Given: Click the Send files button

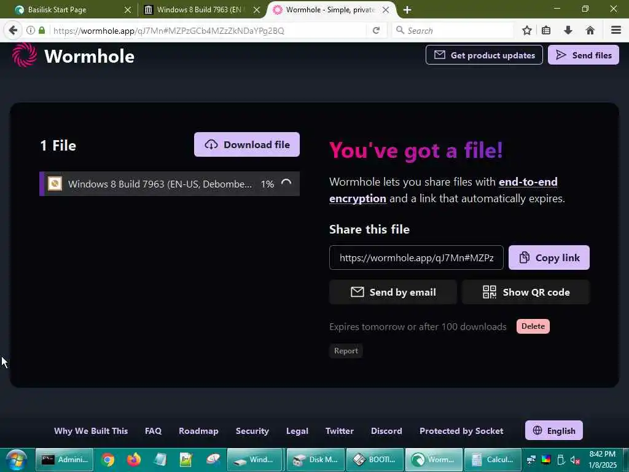Looking at the screenshot, I should pos(584,55).
